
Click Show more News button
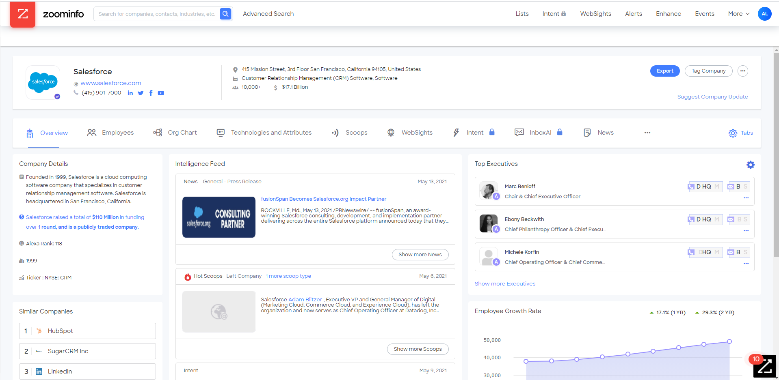420,255
